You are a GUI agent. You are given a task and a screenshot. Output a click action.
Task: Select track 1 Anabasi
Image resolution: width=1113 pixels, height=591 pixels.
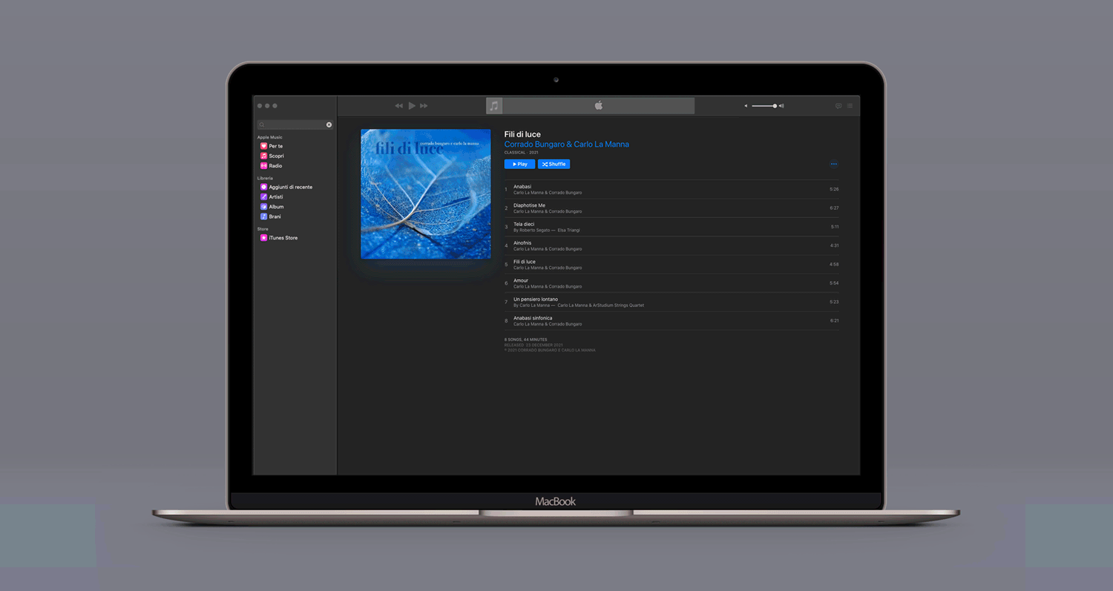[672, 189]
